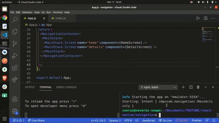Screen dimensions: 219x123
Task: Select the App.js editor tab
Action: click(34, 18)
